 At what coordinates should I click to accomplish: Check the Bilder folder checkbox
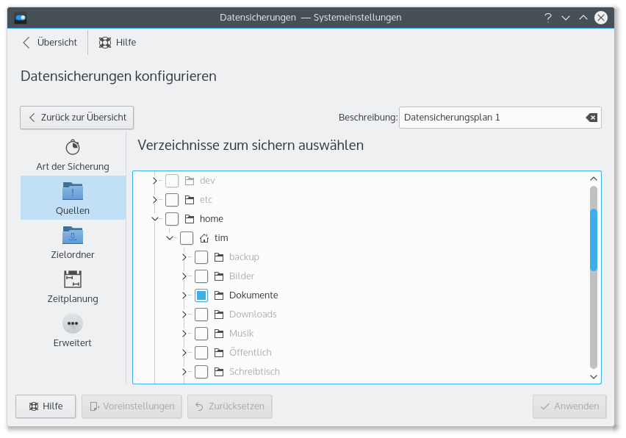[201, 276]
